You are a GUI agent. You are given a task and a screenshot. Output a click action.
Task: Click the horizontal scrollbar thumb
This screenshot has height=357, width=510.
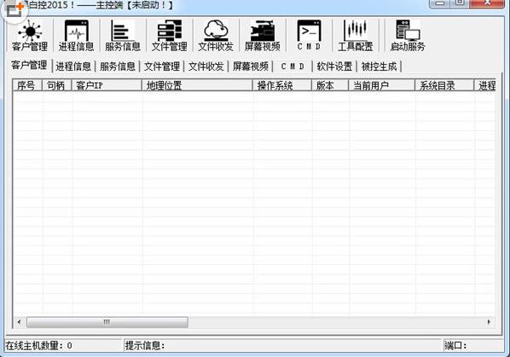107,322
